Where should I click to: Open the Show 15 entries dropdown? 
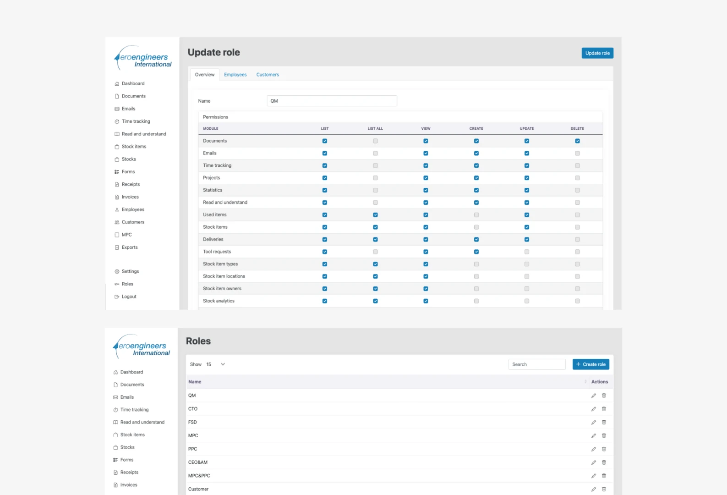(x=215, y=364)
